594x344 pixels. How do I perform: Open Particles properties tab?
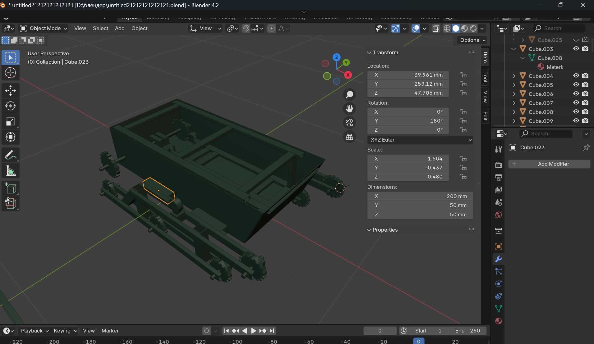pyautogui.click(x=499, y=272)
